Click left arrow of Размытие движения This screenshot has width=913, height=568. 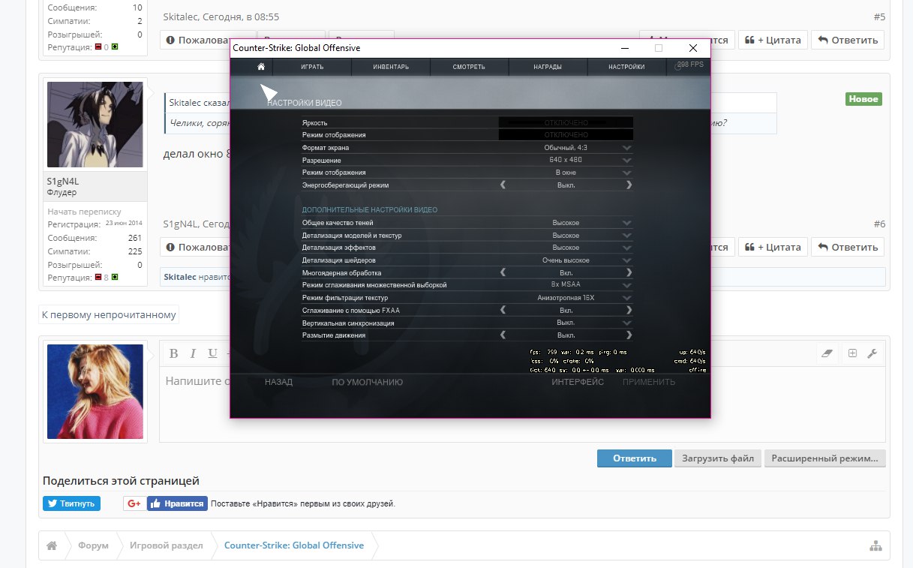pyautogui.click(x=503, y=335)
